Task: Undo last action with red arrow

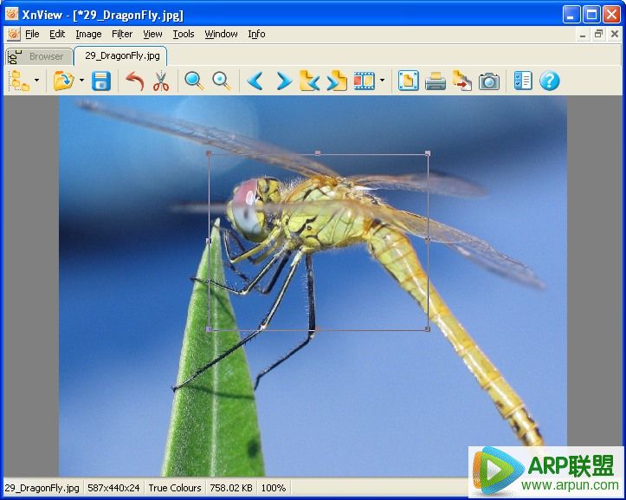Action: [135, 81]
